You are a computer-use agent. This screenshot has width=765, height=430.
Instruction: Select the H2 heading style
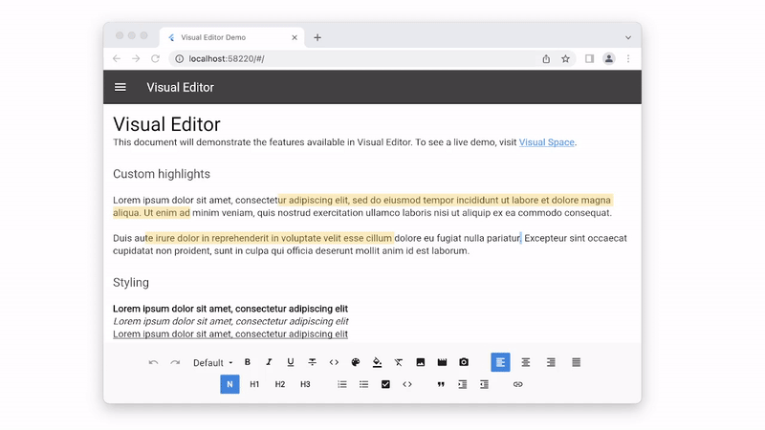point(279,384)
